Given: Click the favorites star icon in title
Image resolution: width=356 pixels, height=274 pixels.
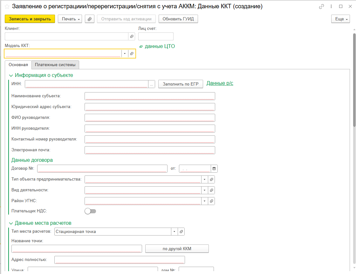Looking at the screenshot, I should tap(7, 7).
